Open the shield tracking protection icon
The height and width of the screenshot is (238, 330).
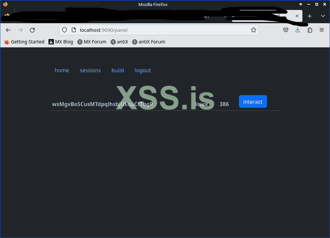[64, 30]
